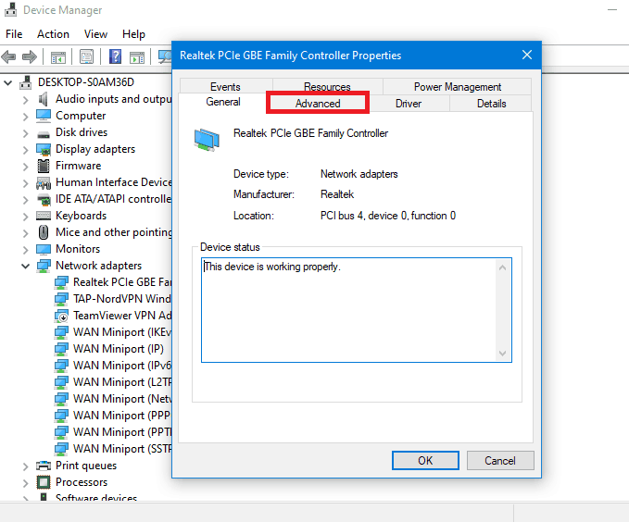The height and width of the screenshot is (522, 629).
Task: Click the IDE ATA/ATAPI controllers icon
Action: (44, 199)
